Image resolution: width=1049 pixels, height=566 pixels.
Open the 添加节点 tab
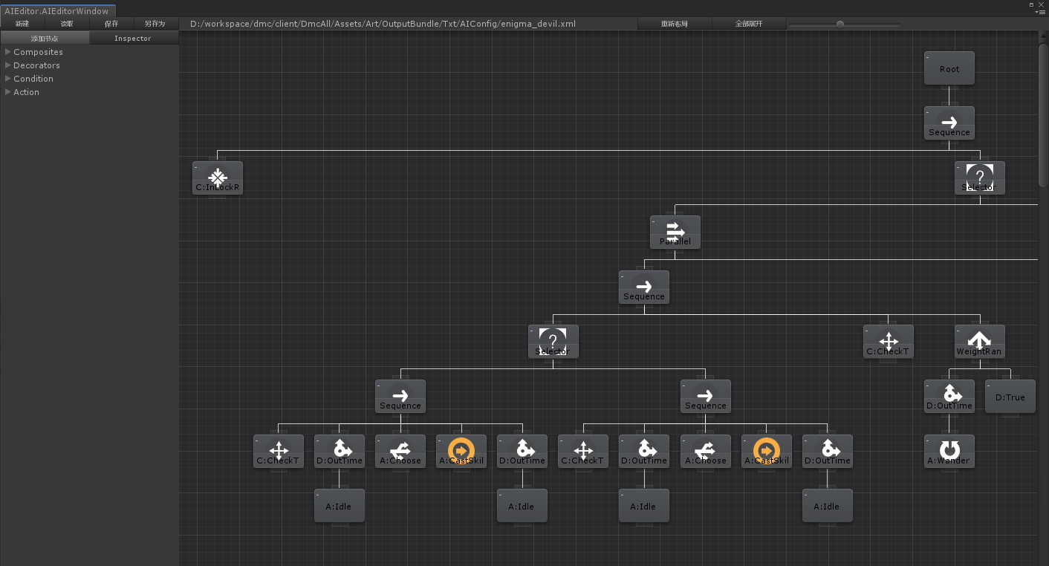click(45, 38)
